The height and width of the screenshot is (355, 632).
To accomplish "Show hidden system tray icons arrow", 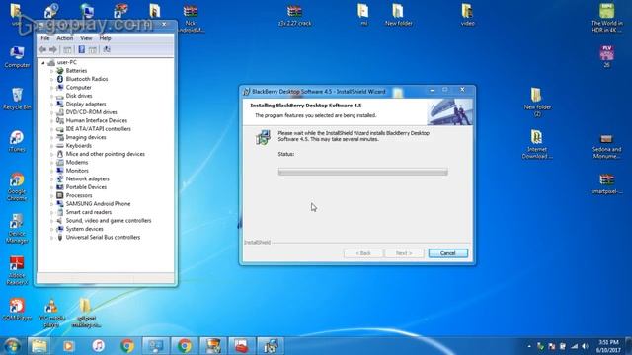I will (529, 346).
